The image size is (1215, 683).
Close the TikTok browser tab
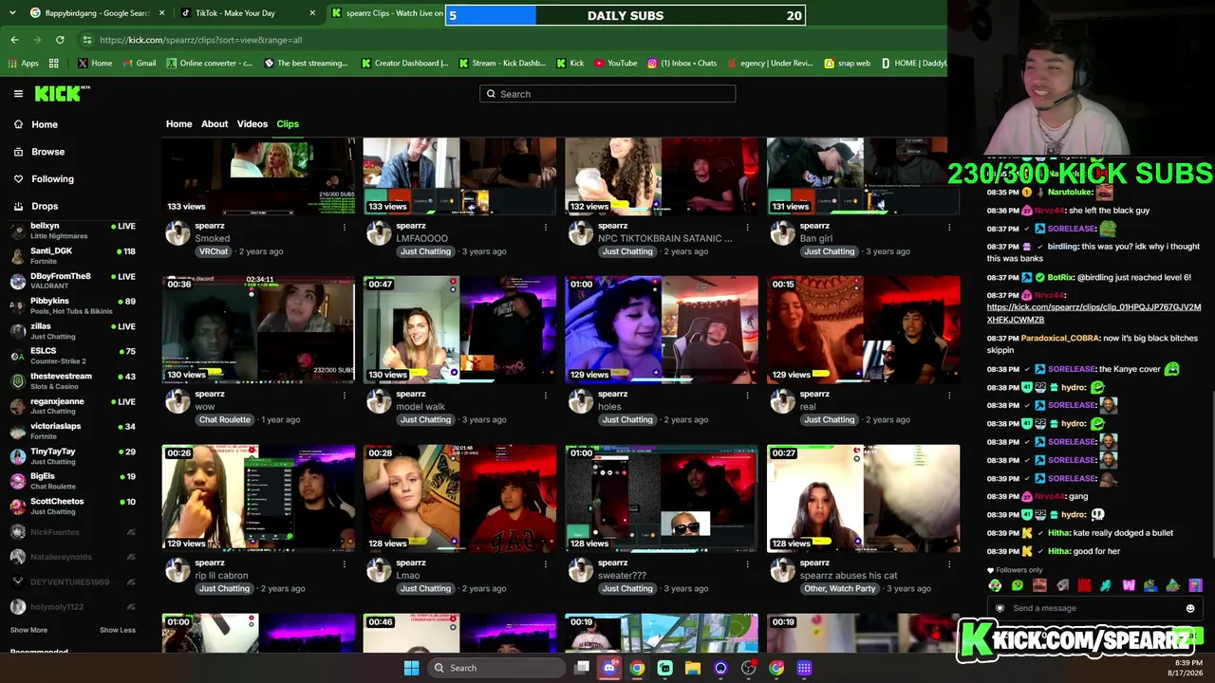[x=312, y=13]
